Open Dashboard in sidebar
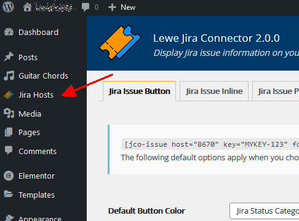This screenshot has height=221, width=299. pyautogui.click(x=38, y=33)
